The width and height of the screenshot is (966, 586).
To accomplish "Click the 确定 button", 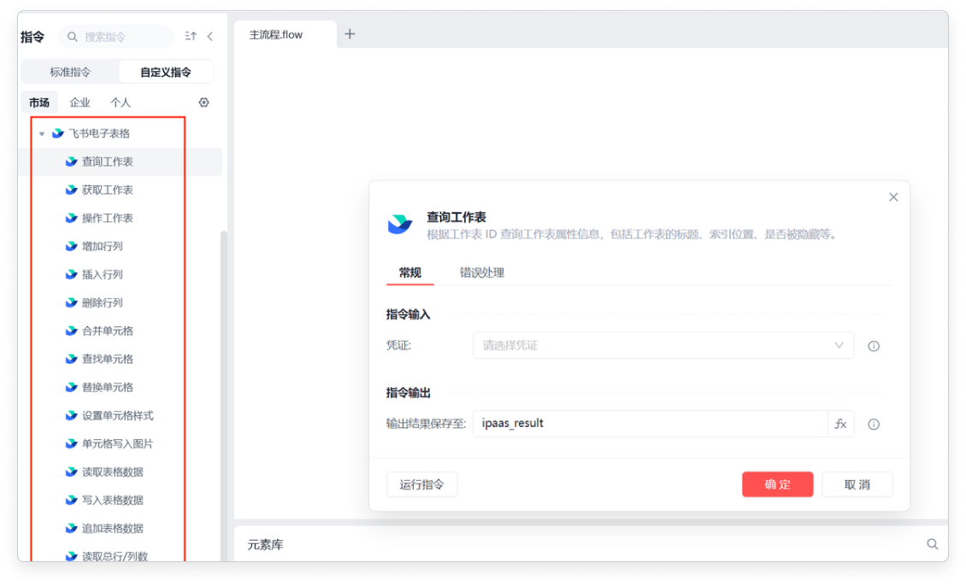I will click(777, 484).
